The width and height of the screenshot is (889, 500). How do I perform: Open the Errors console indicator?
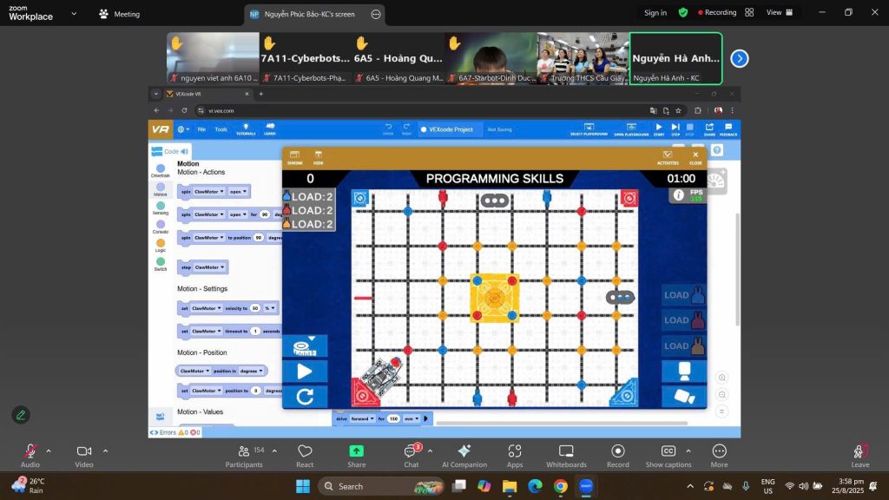click(175, 432)
